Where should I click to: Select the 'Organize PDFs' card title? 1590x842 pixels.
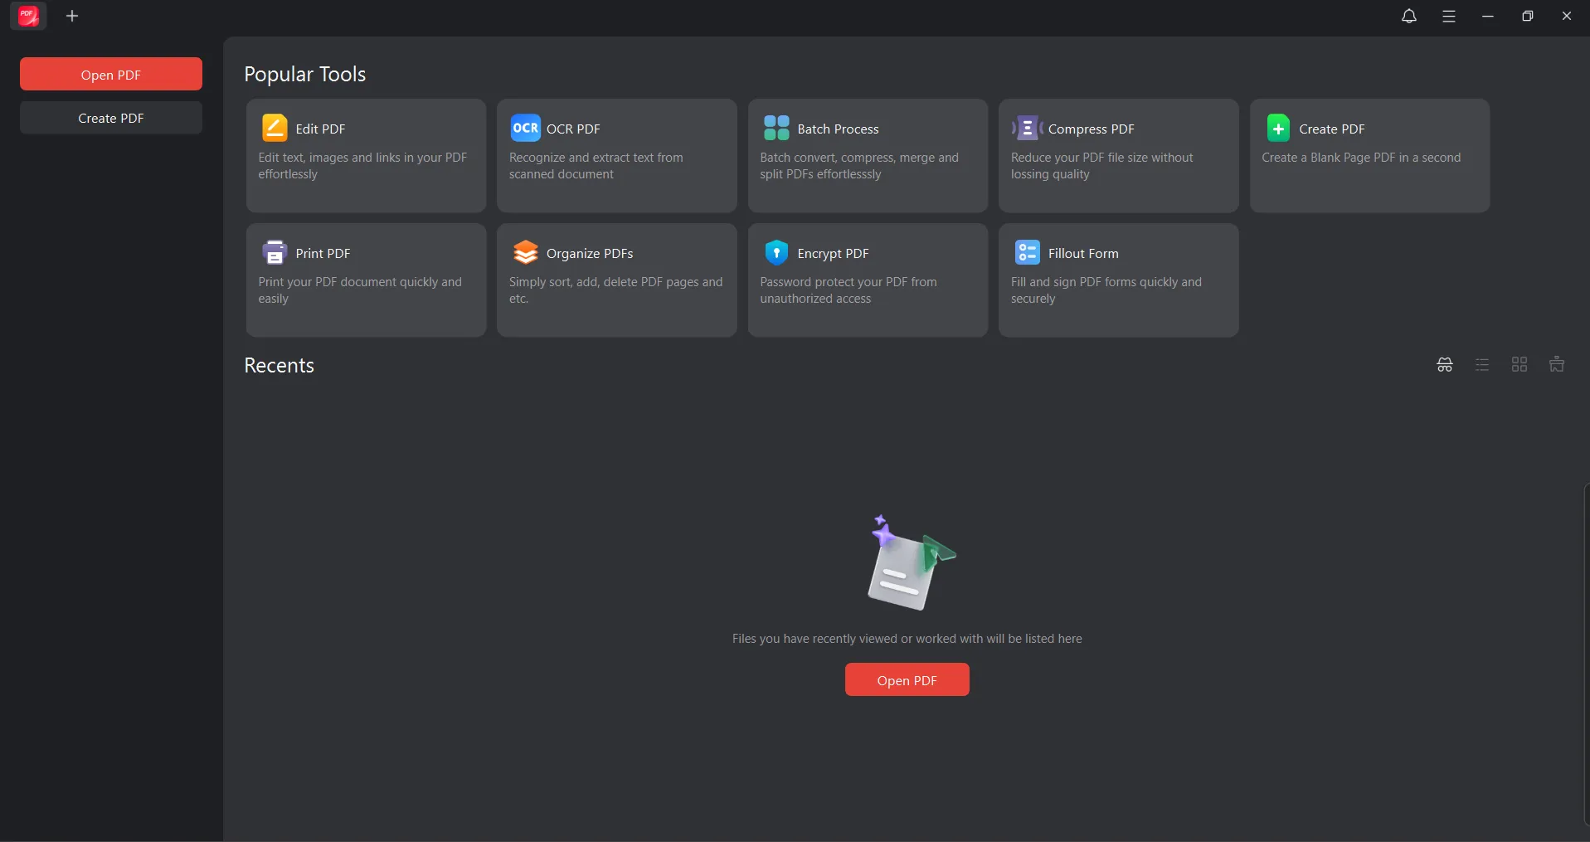point(590,253)
